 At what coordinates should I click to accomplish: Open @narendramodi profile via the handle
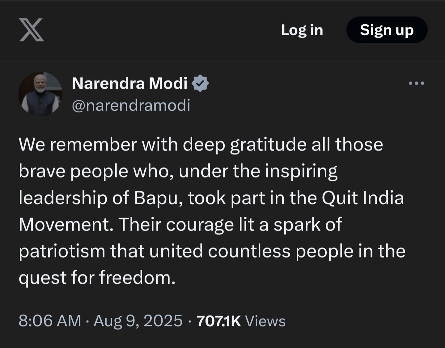click(x=131, y=105)
